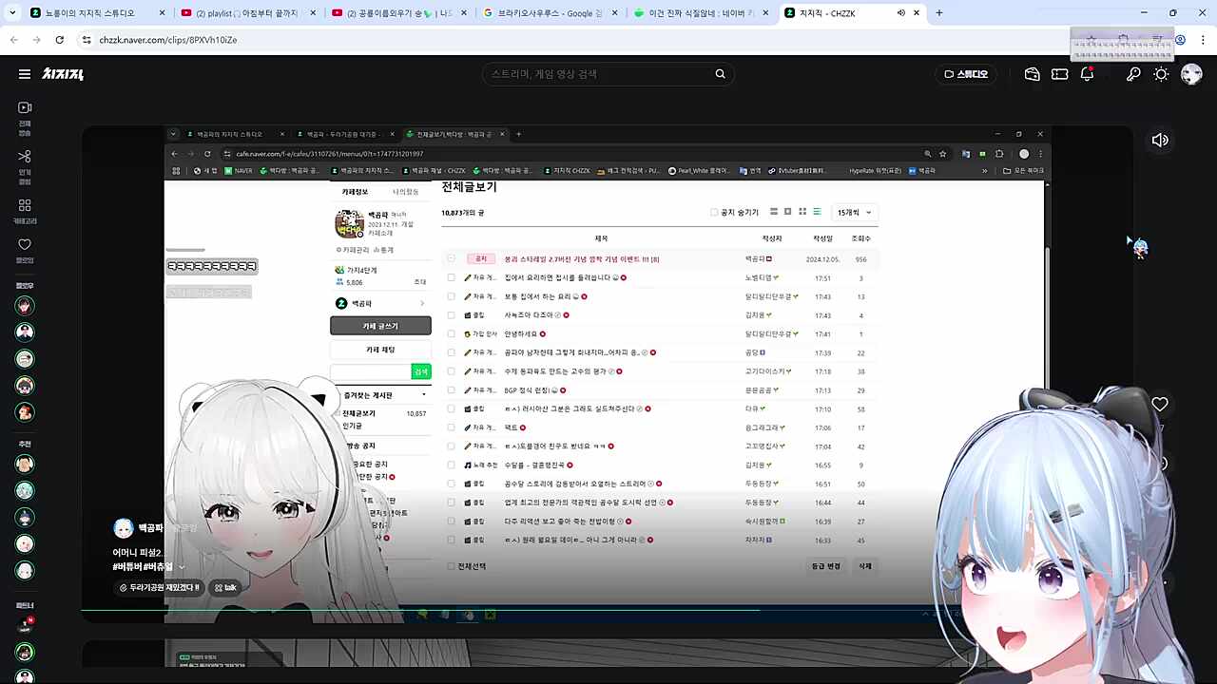Viewport: 1217px width, 684px height.
Task: Click the talk chip on the clip
Action: [x=225, y=588]
